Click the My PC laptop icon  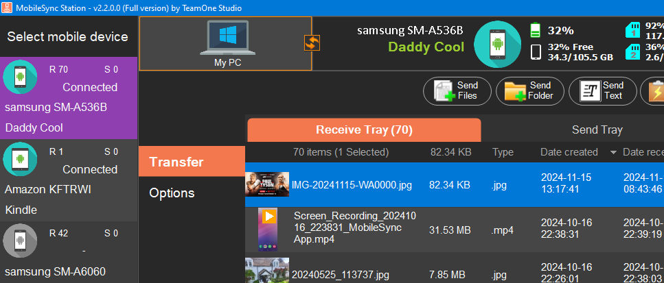pos(228,38)
